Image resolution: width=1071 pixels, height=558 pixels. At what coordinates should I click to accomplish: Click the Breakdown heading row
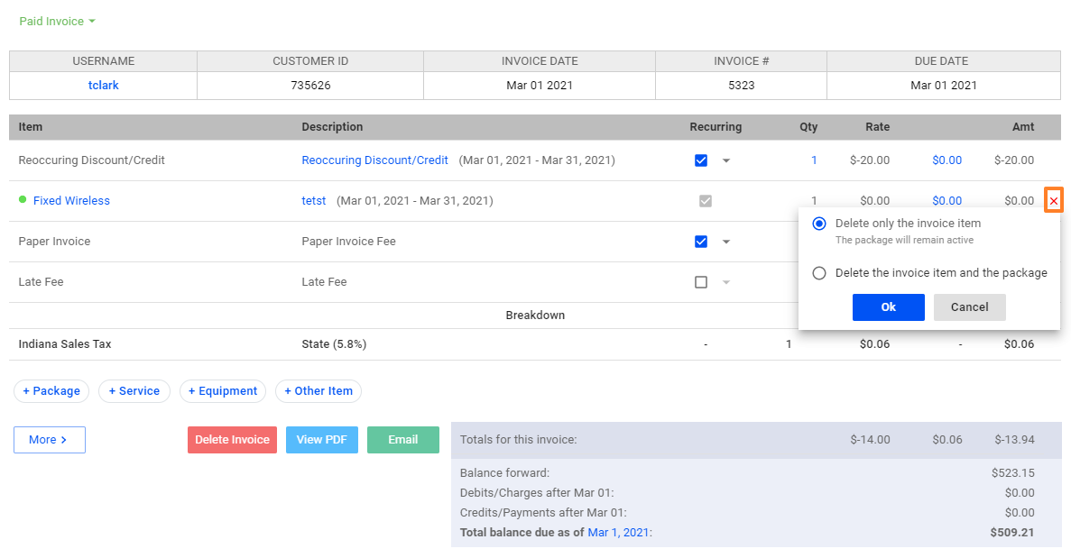(535, 316)
